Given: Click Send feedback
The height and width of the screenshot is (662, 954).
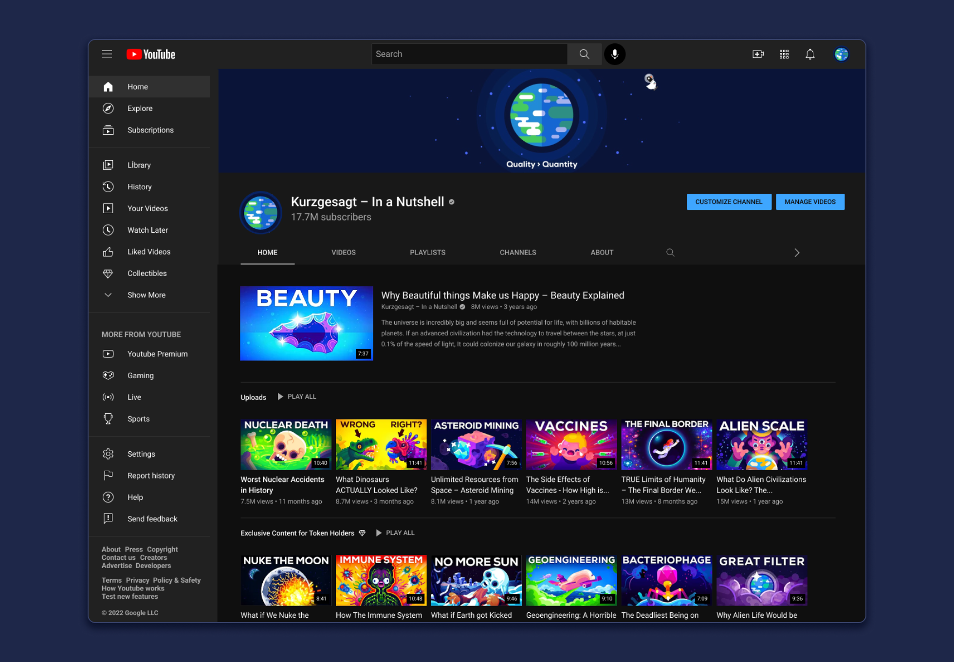Looking at the screenshot, I should [149, 519].
